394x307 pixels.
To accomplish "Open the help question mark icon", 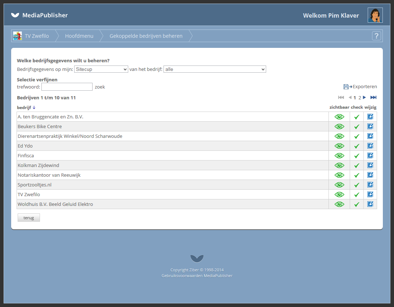I will 376,36.
